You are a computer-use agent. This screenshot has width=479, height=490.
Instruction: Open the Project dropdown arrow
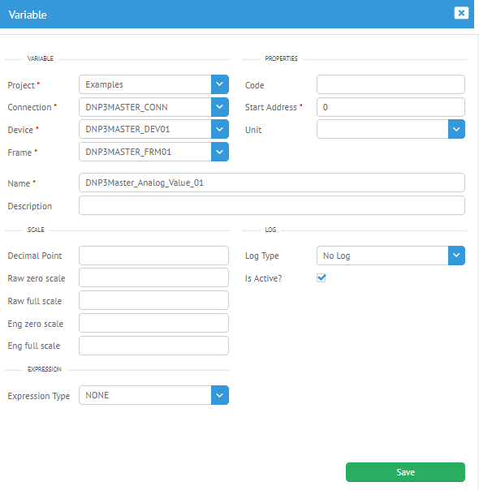tap(220, 84)
